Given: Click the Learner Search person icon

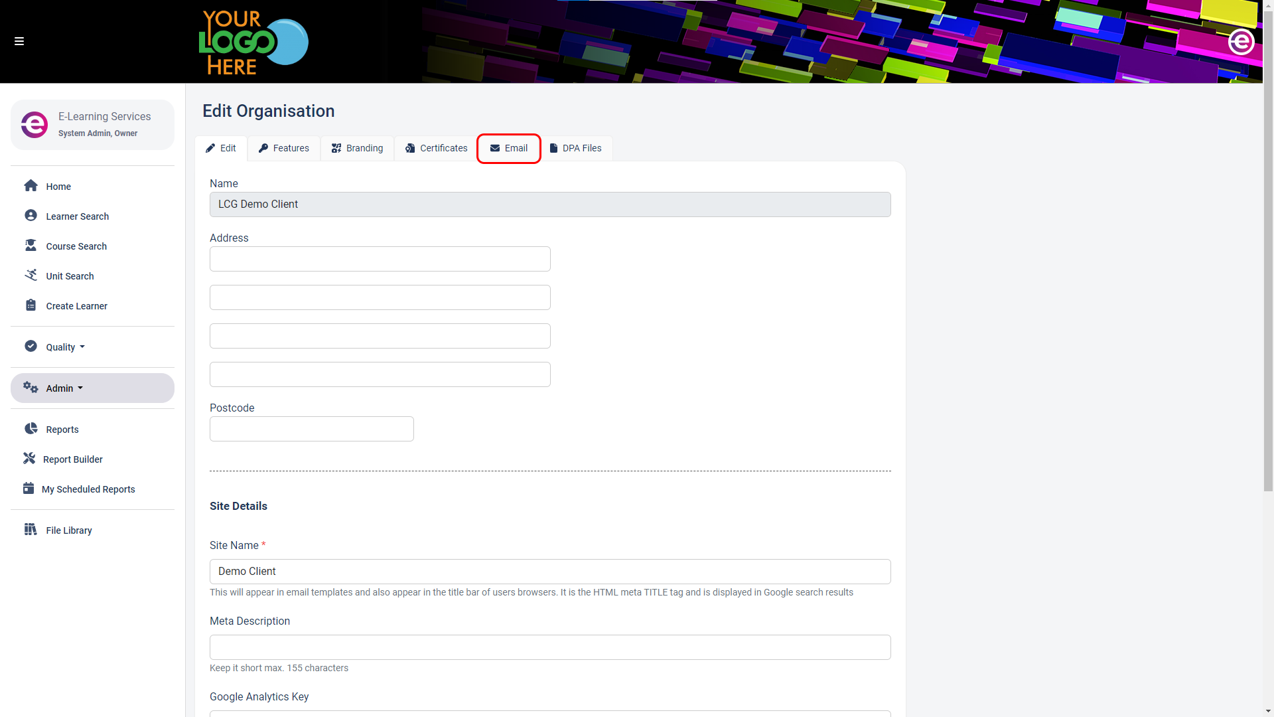Looking at the screenshot, I should pos(31,216).
